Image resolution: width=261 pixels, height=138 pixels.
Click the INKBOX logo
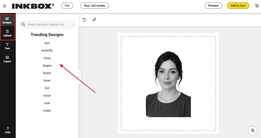[x=33, y=6]
